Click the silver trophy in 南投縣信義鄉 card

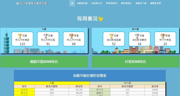(x=137, y=36)
